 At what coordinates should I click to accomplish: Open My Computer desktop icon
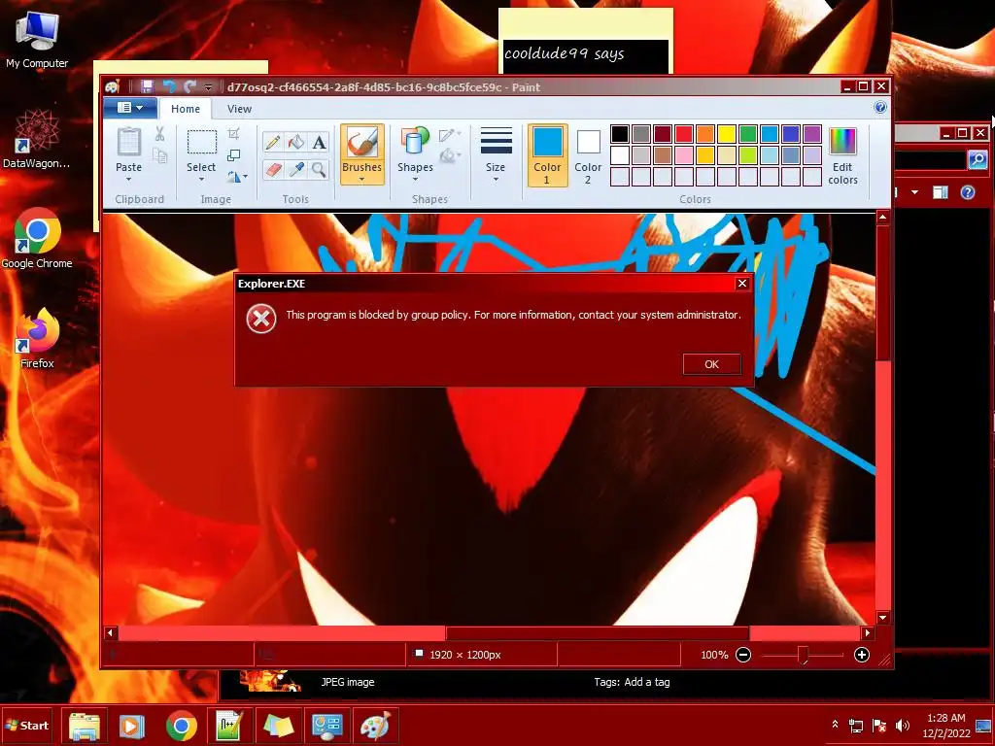(x=37, y=39)
